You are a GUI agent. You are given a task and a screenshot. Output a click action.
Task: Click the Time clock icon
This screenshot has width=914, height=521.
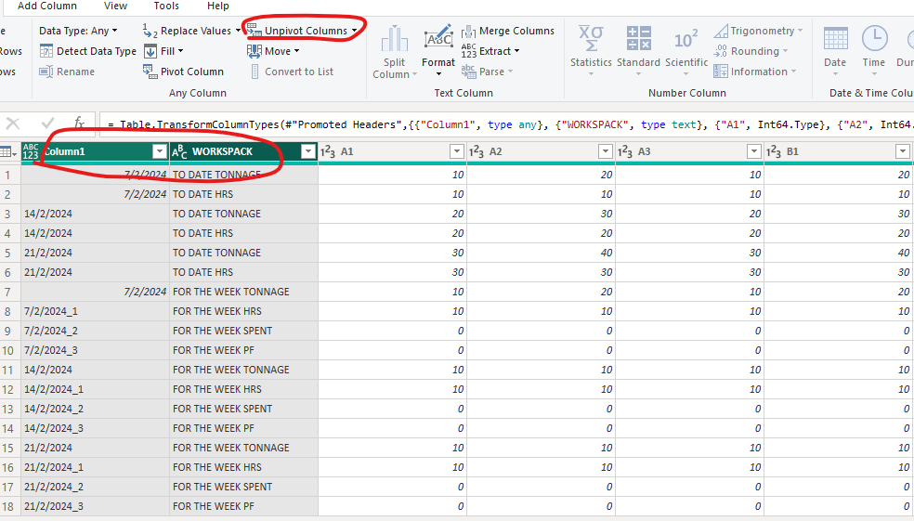click(x=874, y=39)
